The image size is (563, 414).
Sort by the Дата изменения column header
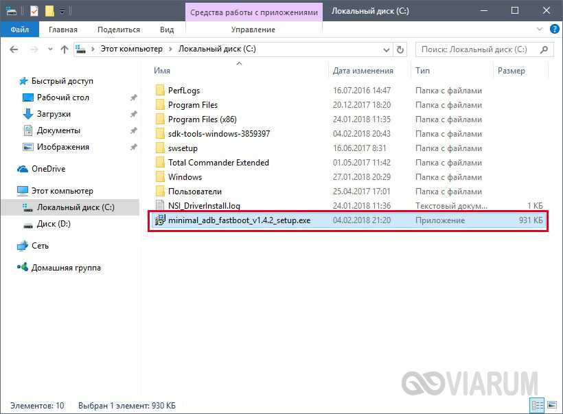coord(363,71)
